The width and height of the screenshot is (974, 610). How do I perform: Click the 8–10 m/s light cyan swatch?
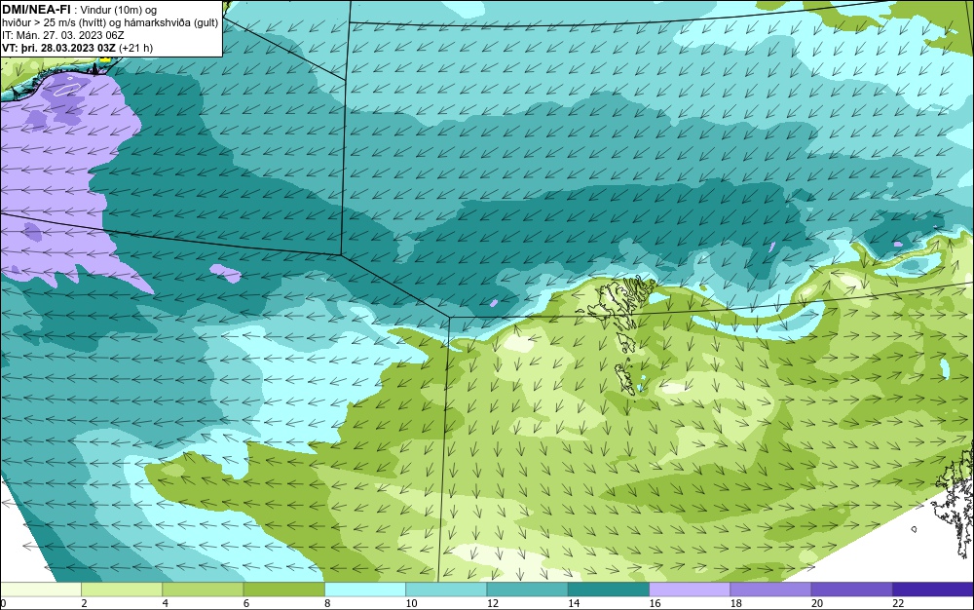365,590
